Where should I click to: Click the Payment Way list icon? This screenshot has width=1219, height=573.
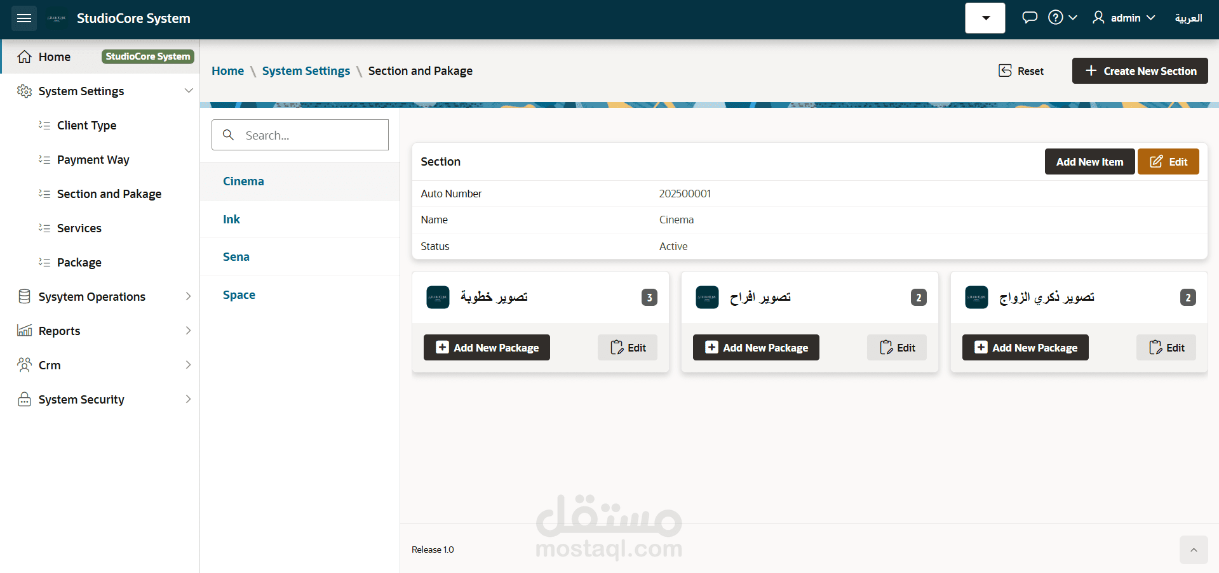point(44,159)
